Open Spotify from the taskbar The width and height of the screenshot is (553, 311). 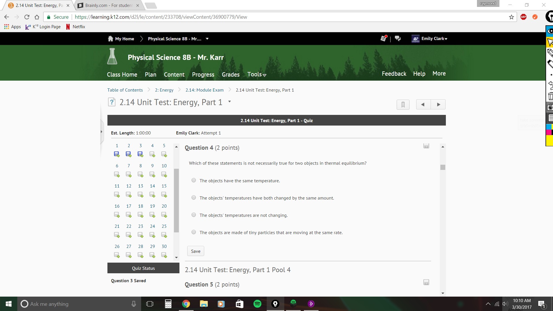click(x=257, y=304)
